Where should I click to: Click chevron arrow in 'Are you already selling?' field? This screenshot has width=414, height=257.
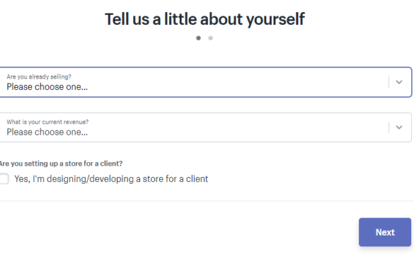click(399, 82)
